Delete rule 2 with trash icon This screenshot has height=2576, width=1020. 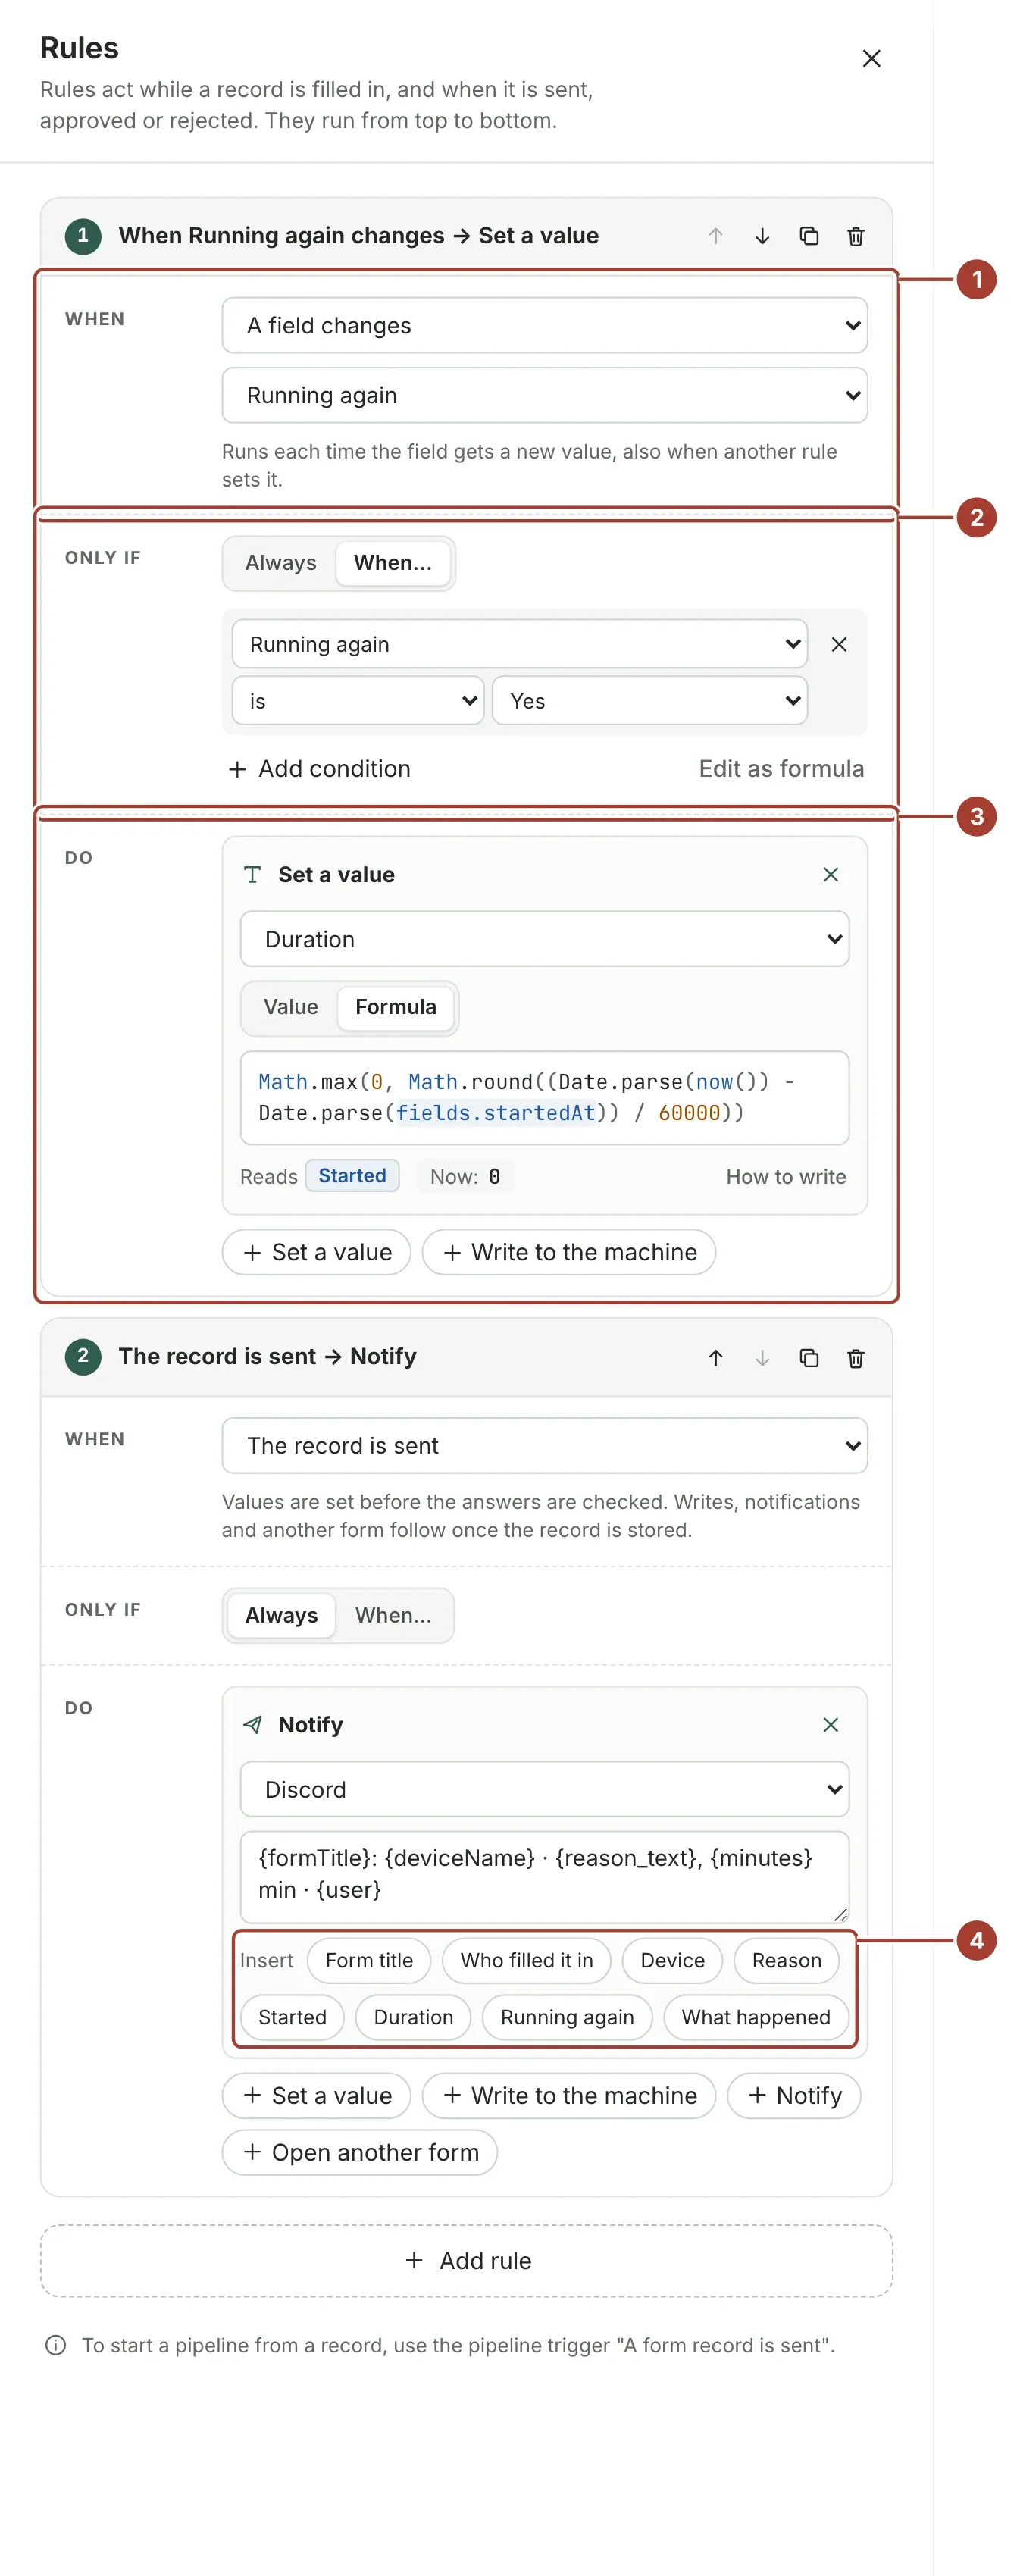[856, 1357]
